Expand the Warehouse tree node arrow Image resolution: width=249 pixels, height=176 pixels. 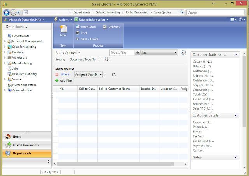pos(5,58)
